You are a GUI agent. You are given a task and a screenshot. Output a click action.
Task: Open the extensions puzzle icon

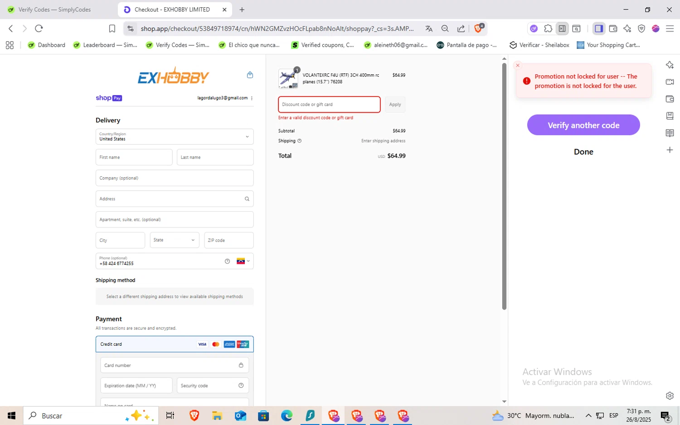coord(548,29)
